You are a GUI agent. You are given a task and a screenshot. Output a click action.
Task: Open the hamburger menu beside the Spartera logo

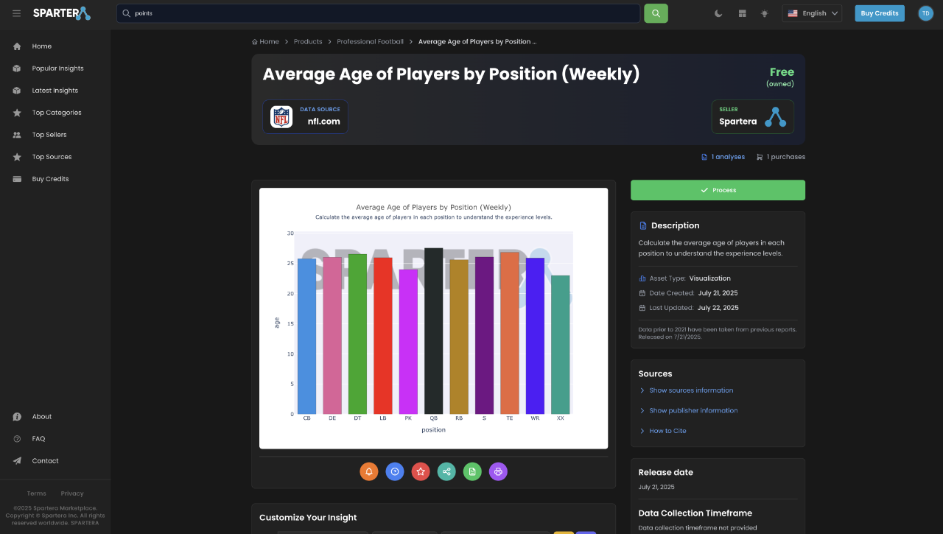click(16, 13)
